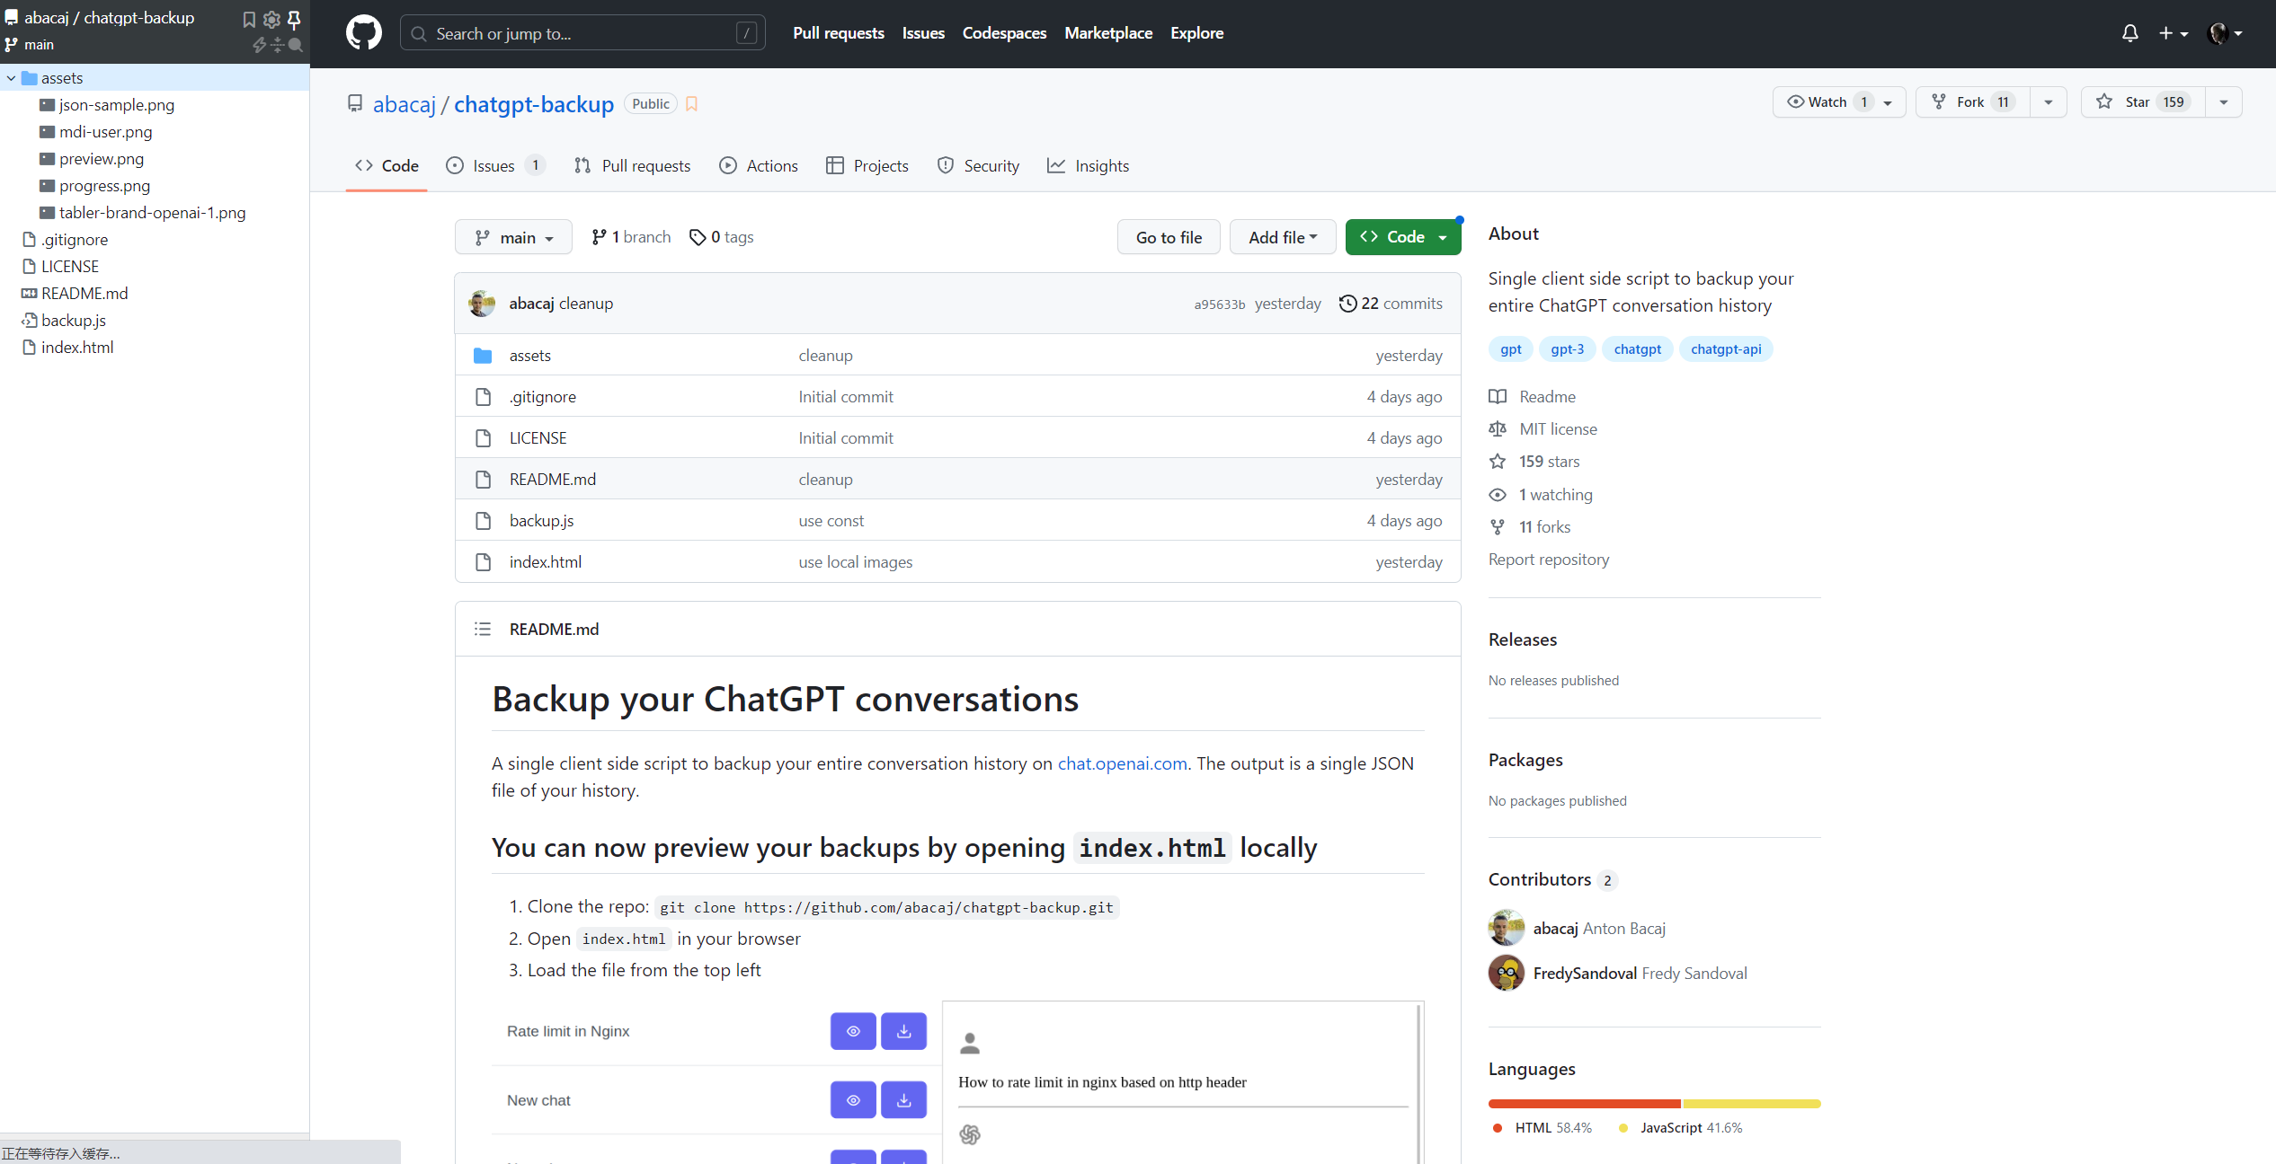Click the Go to file button
2276x1164 pixels.
pyautogui.click(x=1169, y=237)
